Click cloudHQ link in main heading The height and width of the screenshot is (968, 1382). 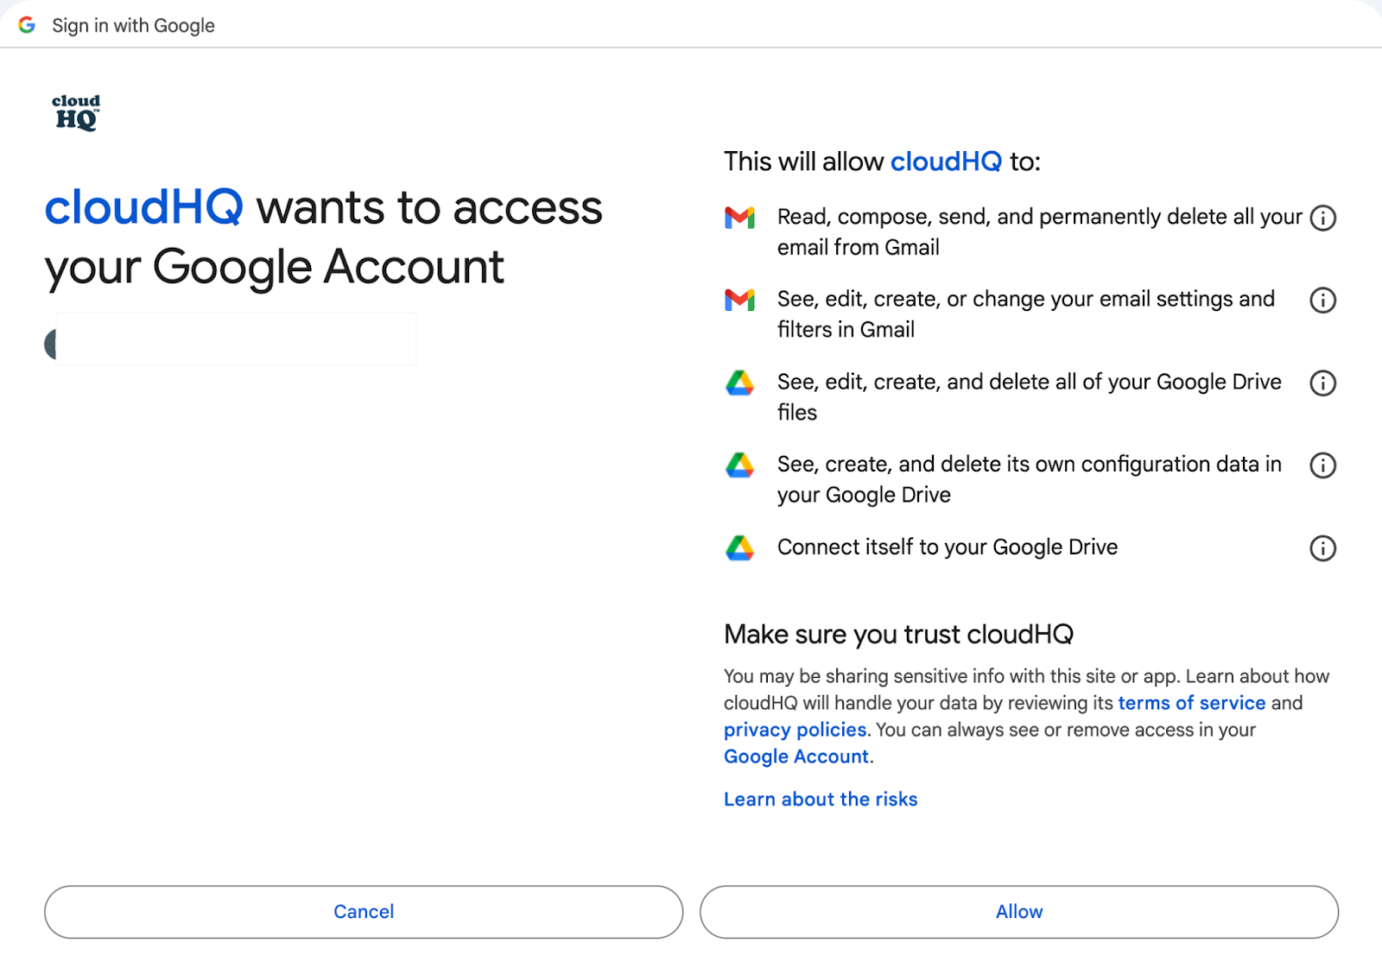pyautogui.click(x=144, y=208)
